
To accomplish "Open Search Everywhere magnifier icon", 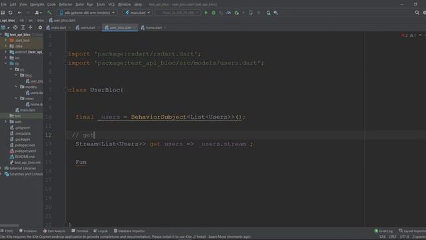I will 417,13.
